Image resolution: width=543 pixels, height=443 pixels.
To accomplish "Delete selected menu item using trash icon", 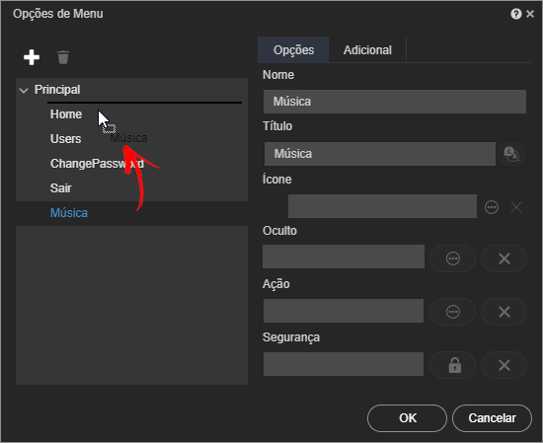I will click(x=63, y=57).
